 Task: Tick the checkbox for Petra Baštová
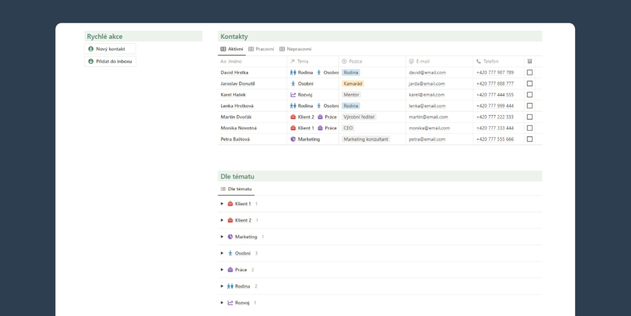click(529, 139)
